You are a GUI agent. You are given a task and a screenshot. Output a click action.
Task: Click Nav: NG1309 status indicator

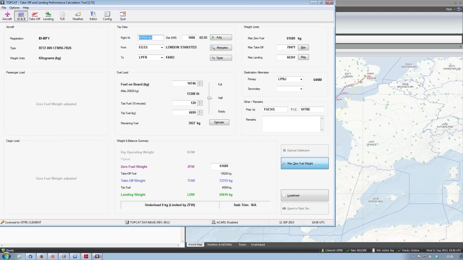[356, 250]
